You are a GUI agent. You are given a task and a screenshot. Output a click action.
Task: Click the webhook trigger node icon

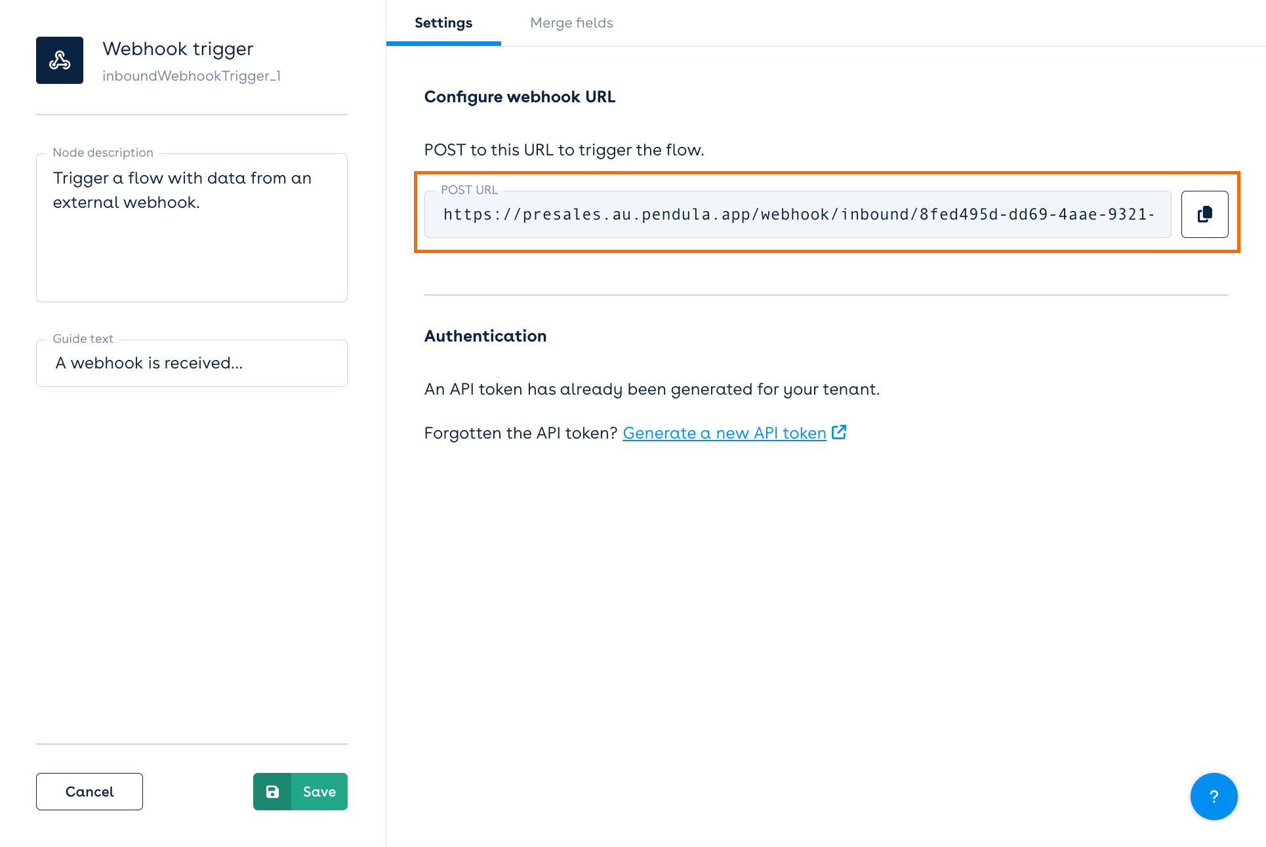click(x=60, y=60)
